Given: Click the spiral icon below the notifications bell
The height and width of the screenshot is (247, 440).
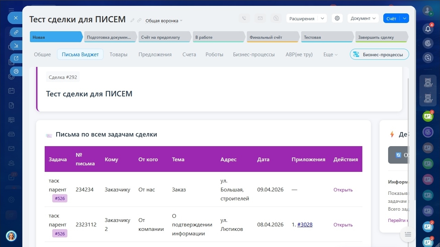Looking at the screenshot, I should pos(428,43).
